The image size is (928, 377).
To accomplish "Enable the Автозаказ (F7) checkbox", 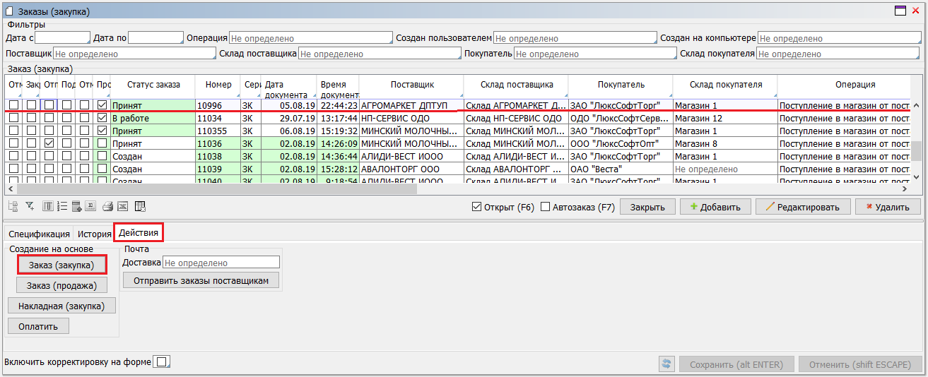I will pyautogui.click(x=545, y=207).
